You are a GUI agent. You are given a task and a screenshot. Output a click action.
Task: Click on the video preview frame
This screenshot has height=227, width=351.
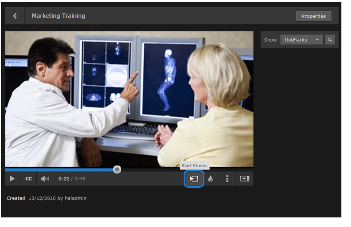pyautogui.click(x=129, y=99)
